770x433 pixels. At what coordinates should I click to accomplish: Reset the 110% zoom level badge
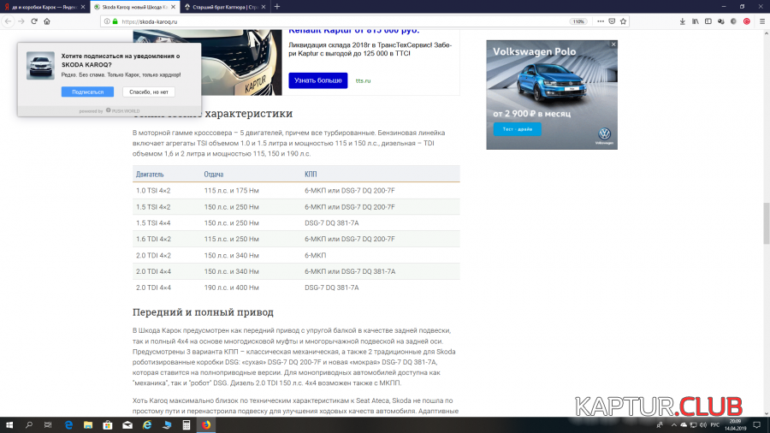coord(578,21)
